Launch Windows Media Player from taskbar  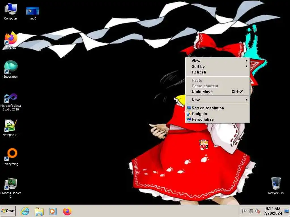point(53,211)
